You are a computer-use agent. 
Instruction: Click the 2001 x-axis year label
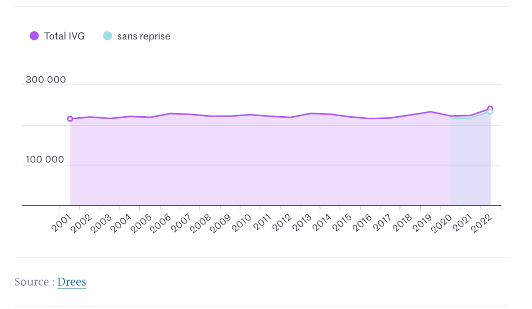61,224
